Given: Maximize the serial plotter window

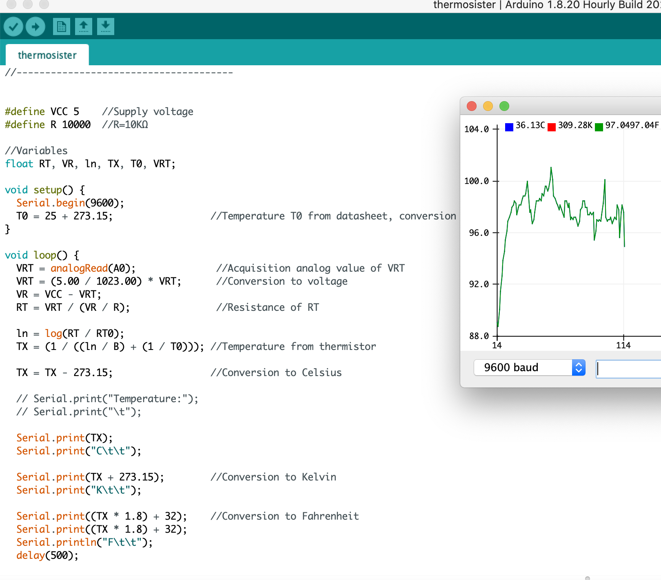Looking at the screenshot, I should click(x=504, y=106).
